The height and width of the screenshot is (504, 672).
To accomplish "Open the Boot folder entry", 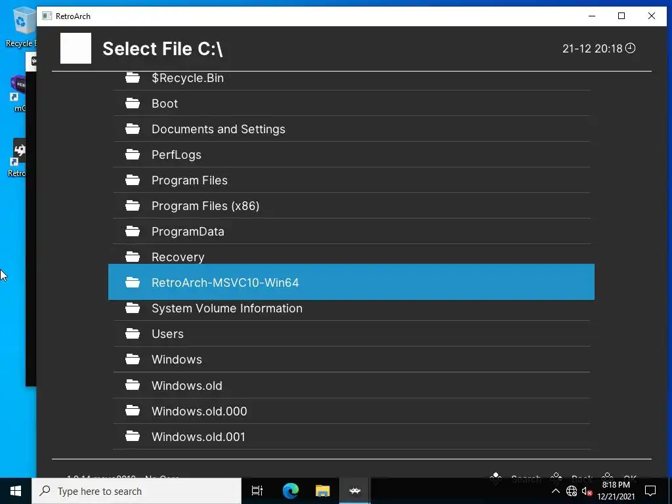I will click(352, 103).
